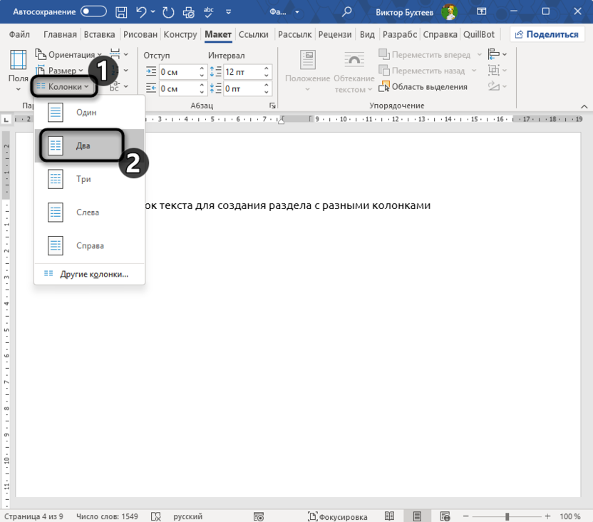Open paragraph settings dialog launcher
Image resolution: width=593 pixels, height=522 pixels.
tap(272, 106)
